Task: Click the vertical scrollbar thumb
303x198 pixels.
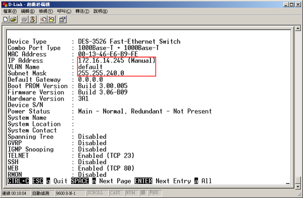Action: tap(298, 180)
